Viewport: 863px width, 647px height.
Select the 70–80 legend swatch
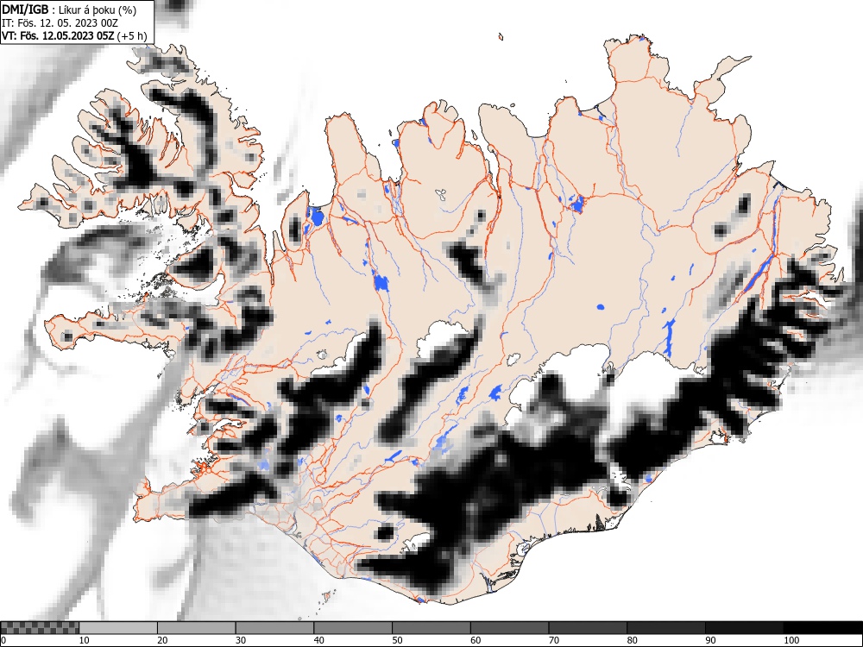click(x=587, y=628)
